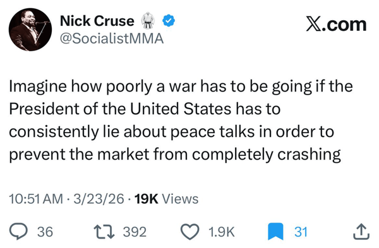The height and width of the screenshot is (248, 379).
Task: Retweet the post using the repost arrows icon
Action: (x=104, y=232)
